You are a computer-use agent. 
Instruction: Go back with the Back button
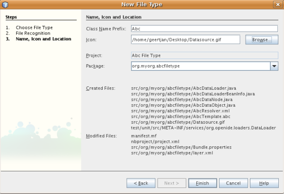[x=141, y=183]
